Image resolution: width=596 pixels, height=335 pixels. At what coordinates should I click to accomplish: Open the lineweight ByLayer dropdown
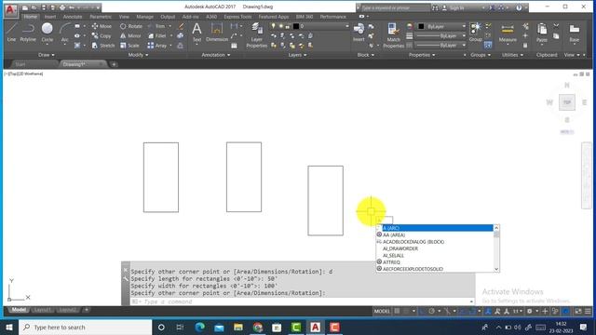440,35
